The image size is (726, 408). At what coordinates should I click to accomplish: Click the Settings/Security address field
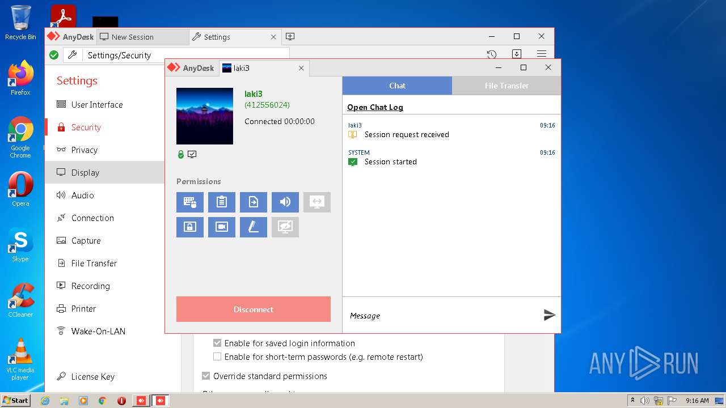(186, 55)
